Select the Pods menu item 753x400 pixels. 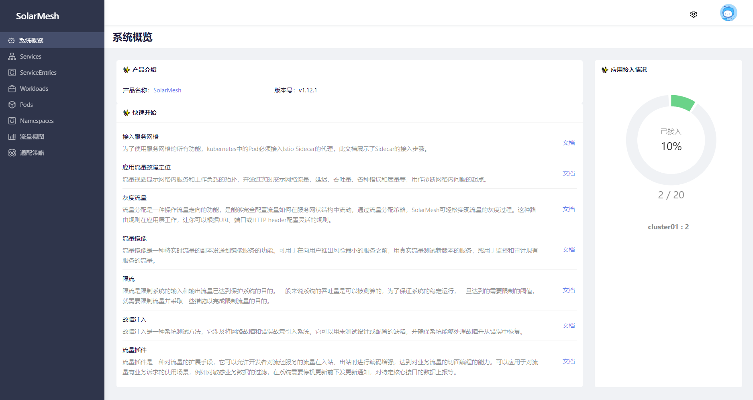[x=52, y=104]
